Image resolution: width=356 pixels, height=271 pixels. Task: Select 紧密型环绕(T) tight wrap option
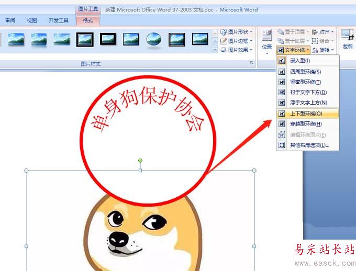coord(308,82)
